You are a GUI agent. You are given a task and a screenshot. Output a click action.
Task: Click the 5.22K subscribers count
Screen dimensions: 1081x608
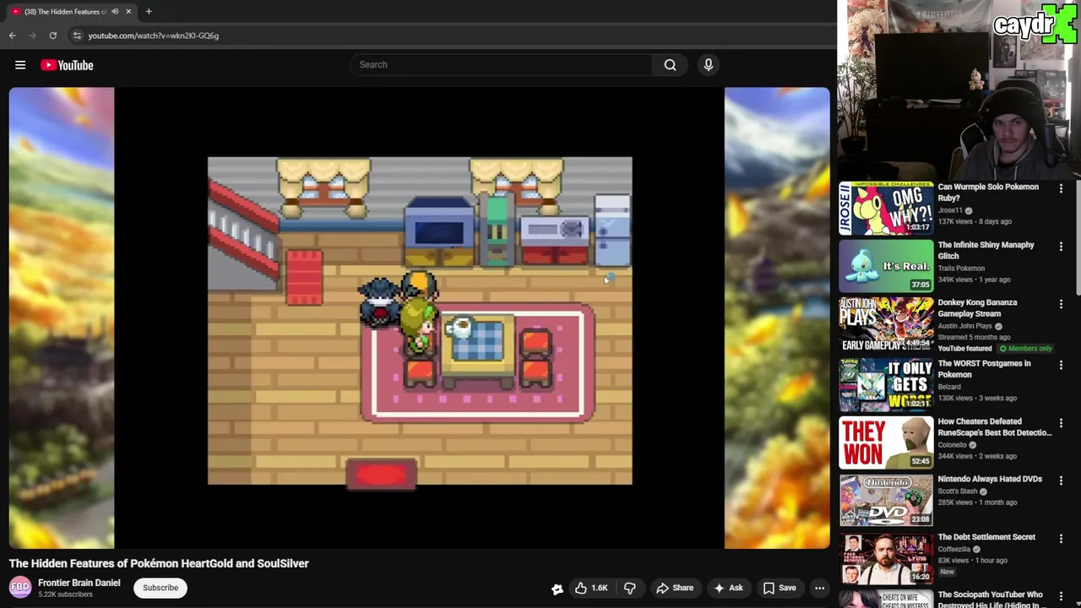coord(65,594)
